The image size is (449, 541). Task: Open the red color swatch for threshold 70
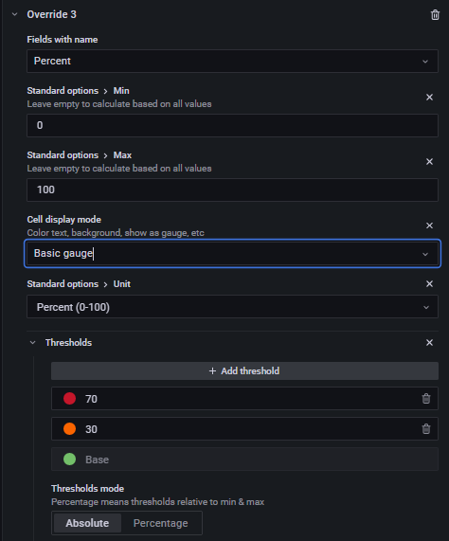click(x=70, y=399)
